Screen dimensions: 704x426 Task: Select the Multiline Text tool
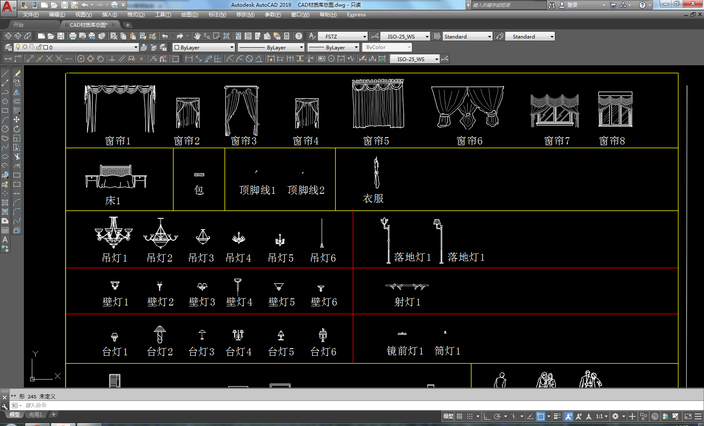(5, 239)
